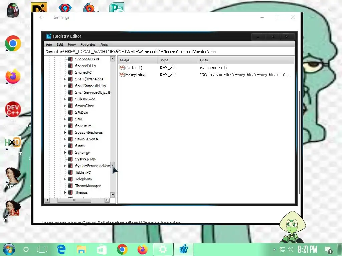Open Cortana circle on taskbar
Image resolution: width=342 pixels, height=256 pixels.
click(x=26, y=249)
